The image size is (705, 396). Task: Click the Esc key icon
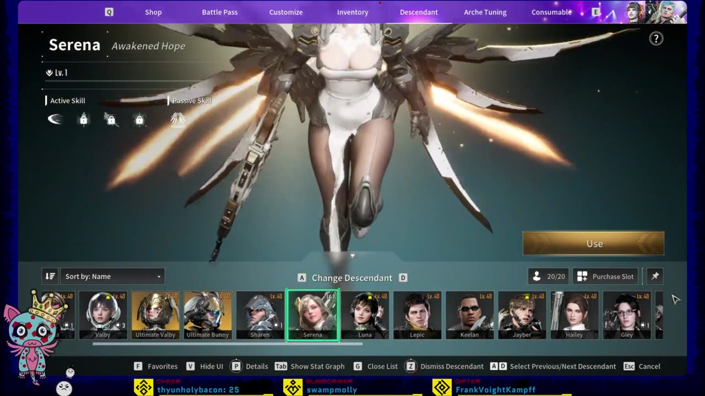coord(629,366)
